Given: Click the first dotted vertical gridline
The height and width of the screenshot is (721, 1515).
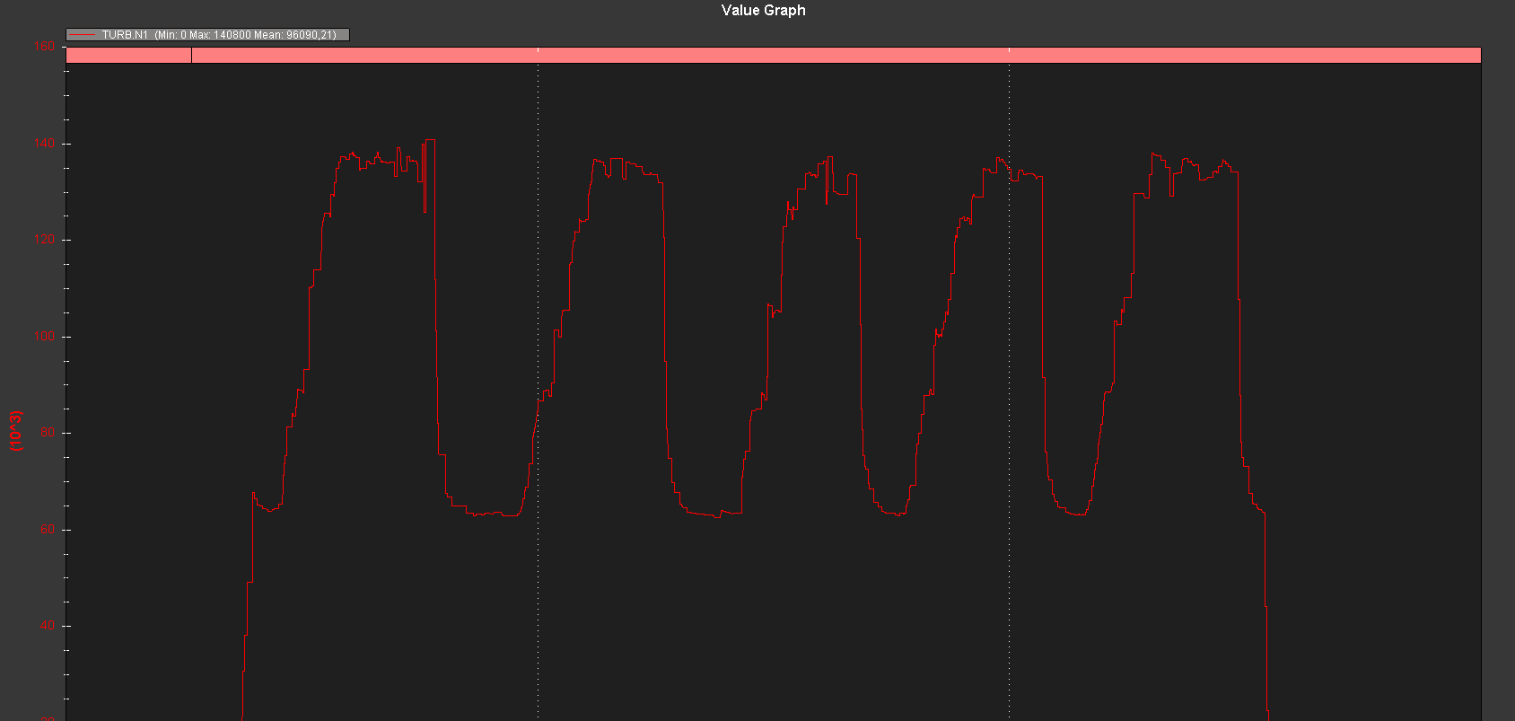Looking at the screenshot, I should tap(538, 584).
